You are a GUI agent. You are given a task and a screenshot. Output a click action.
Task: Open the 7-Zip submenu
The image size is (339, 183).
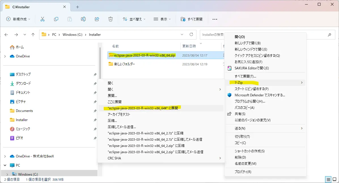(266, 83)
